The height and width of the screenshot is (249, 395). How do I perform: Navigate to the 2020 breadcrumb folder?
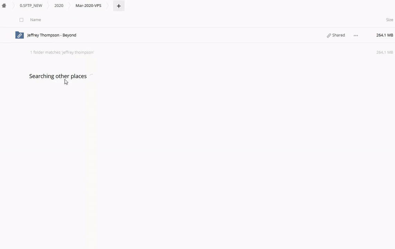[59, 6]
